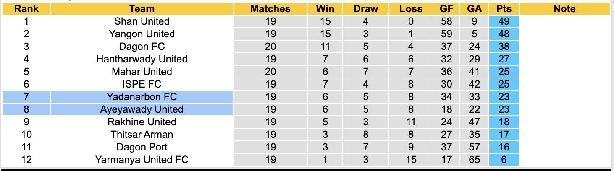This screenshot has width=614, height=171.
Task: Click Shan United's 49 points cell
Action: pyautogui.click(x=504, y=21)
